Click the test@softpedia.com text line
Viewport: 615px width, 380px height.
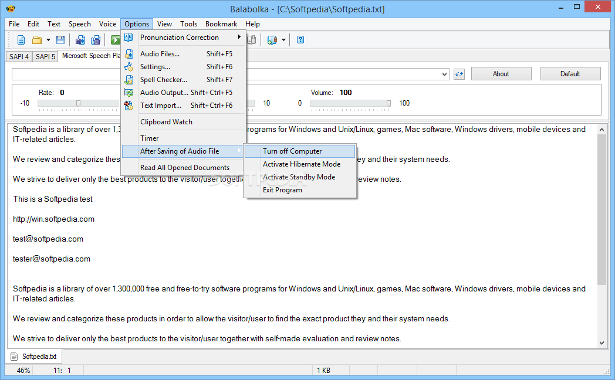point(48,239)
